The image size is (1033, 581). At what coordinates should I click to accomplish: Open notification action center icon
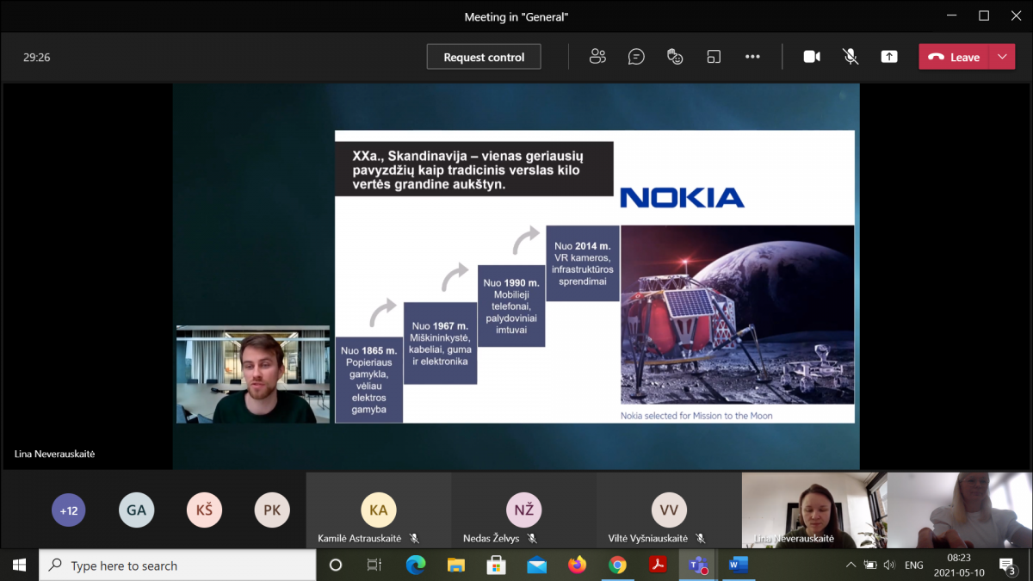(1008, 566)
